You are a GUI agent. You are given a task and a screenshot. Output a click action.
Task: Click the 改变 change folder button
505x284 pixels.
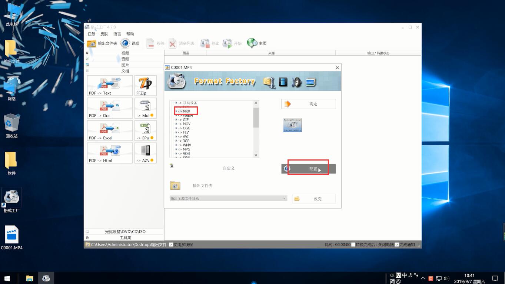[x=314, y=199]
